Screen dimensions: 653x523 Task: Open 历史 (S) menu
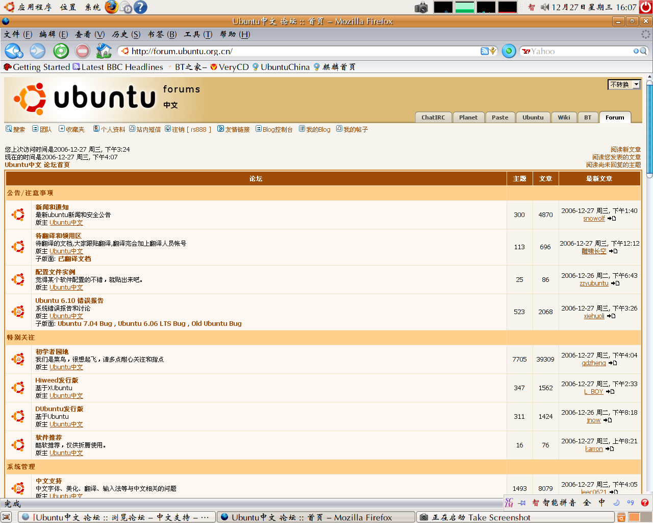coord(126,34)
